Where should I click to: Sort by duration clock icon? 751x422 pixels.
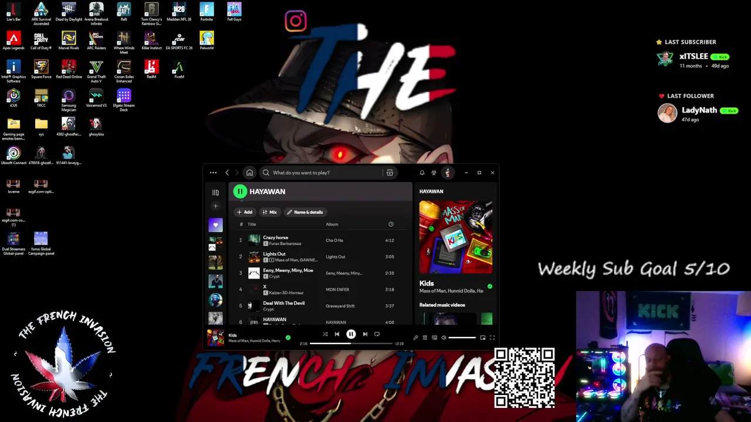point(391,224)
